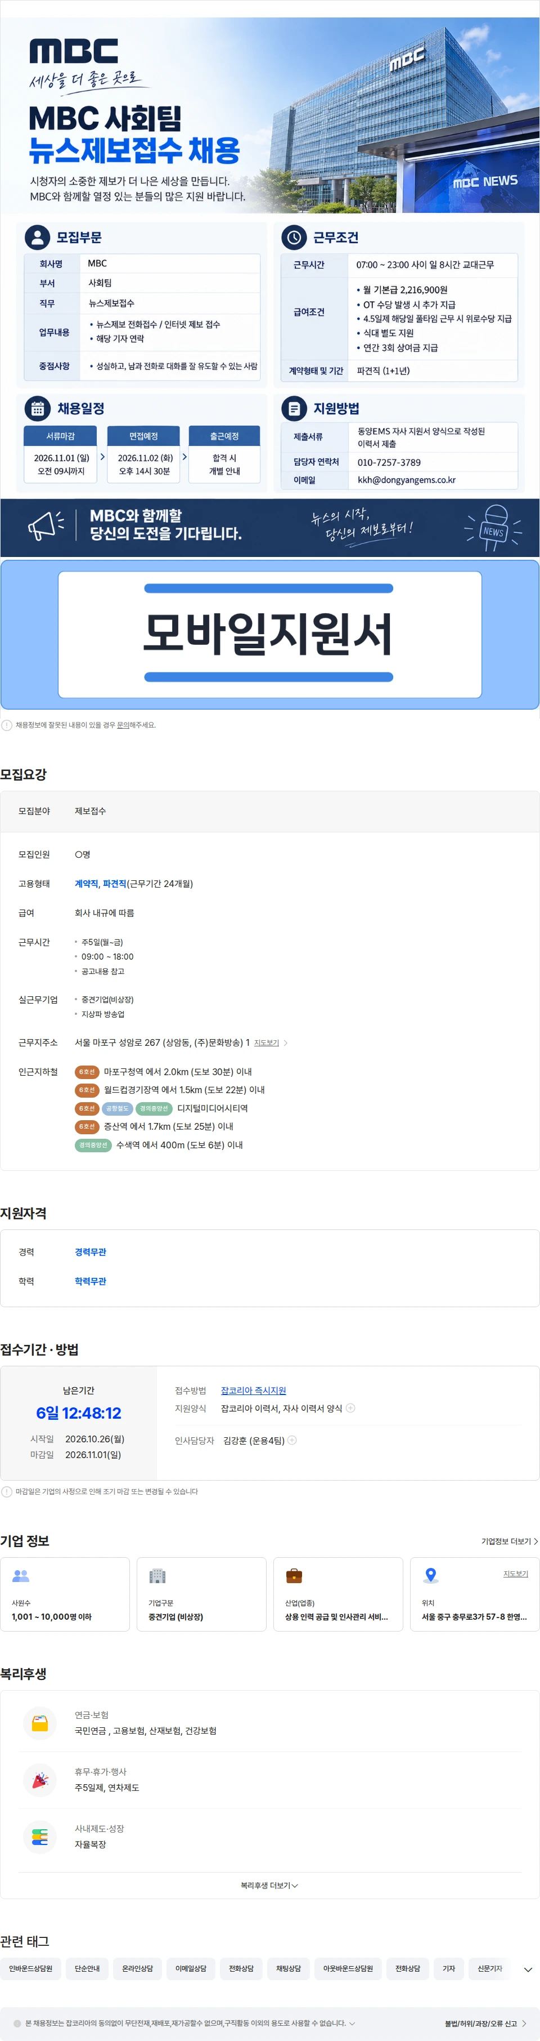Click the 증산역 6호선 badge
The width and height of the screenshot is (540, 2041).
[86, 1127]
